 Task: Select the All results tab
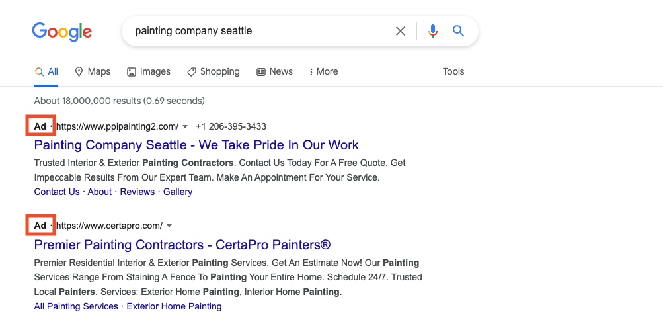47,71
